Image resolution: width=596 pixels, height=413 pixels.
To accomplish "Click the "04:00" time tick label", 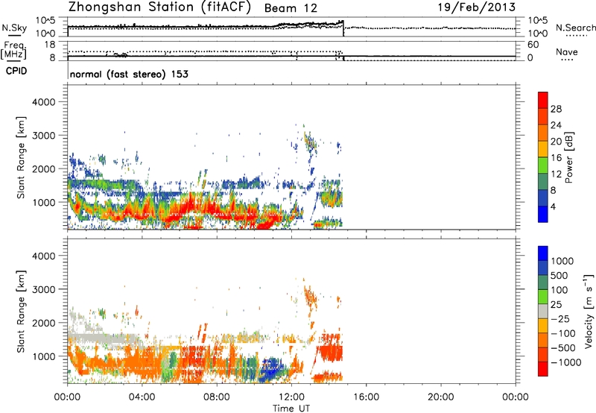I will click(142, 397).
